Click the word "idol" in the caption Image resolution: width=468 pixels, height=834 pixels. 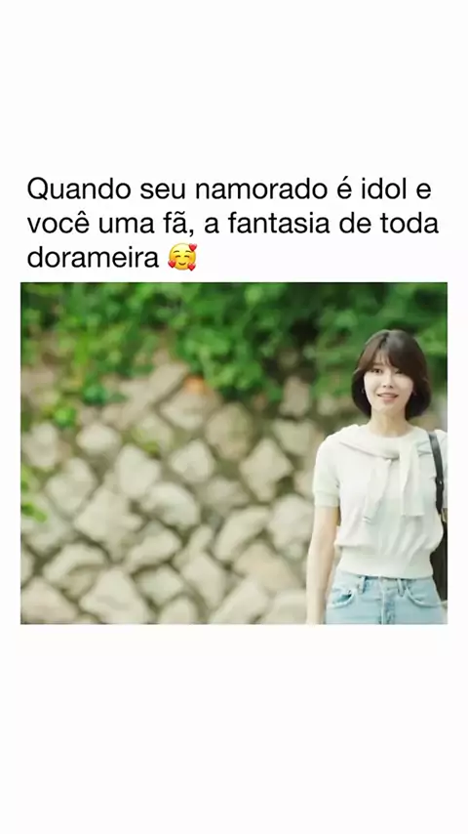pos(377,189)
